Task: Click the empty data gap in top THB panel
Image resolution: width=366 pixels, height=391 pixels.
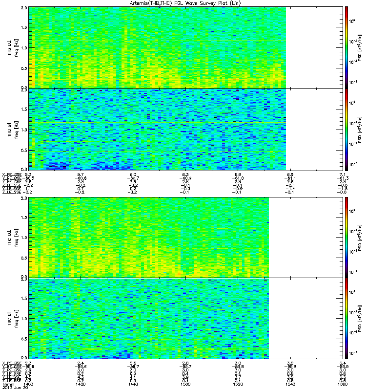Action: [x=314, y=47]
